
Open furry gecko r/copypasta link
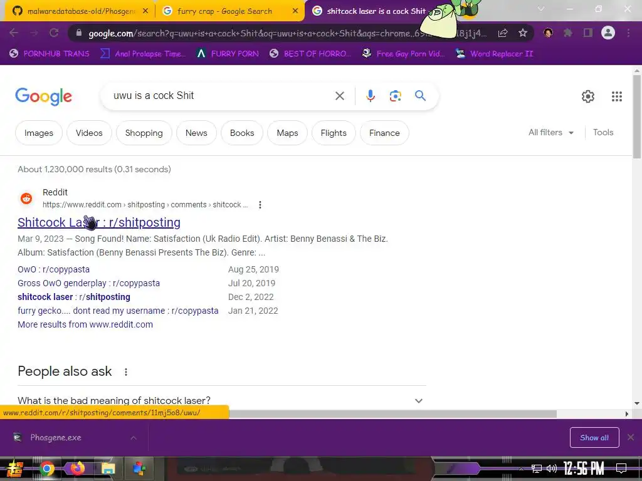point(118,311)
